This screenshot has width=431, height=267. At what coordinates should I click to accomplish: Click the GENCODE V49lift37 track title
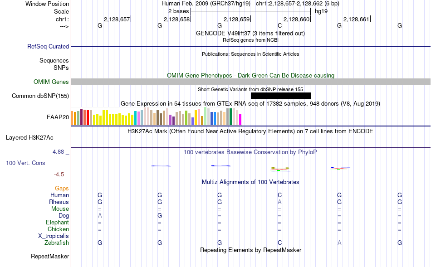point(250,33)
